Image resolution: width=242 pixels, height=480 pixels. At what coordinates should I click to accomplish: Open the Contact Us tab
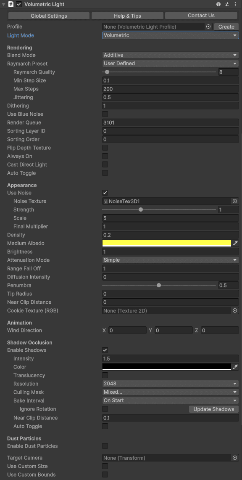201,16
